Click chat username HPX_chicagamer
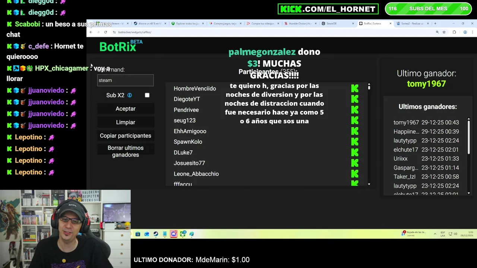477x268 pixels. (x=61, y=68)
